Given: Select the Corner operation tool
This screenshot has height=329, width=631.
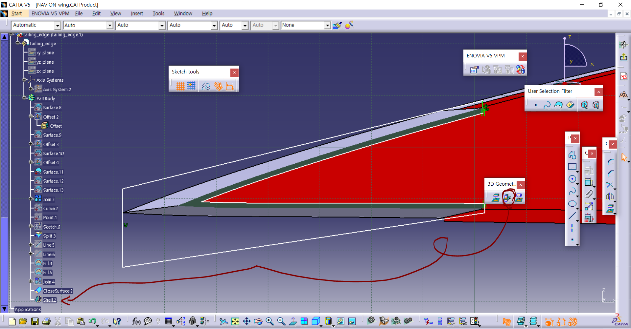Looking at the screenshot, I should point(610,162).
